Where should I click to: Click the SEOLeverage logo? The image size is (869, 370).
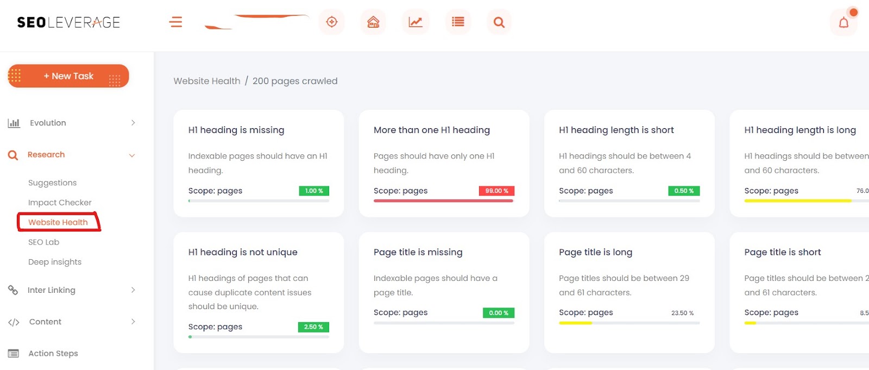pyautogui.click(x=68, y=22)
